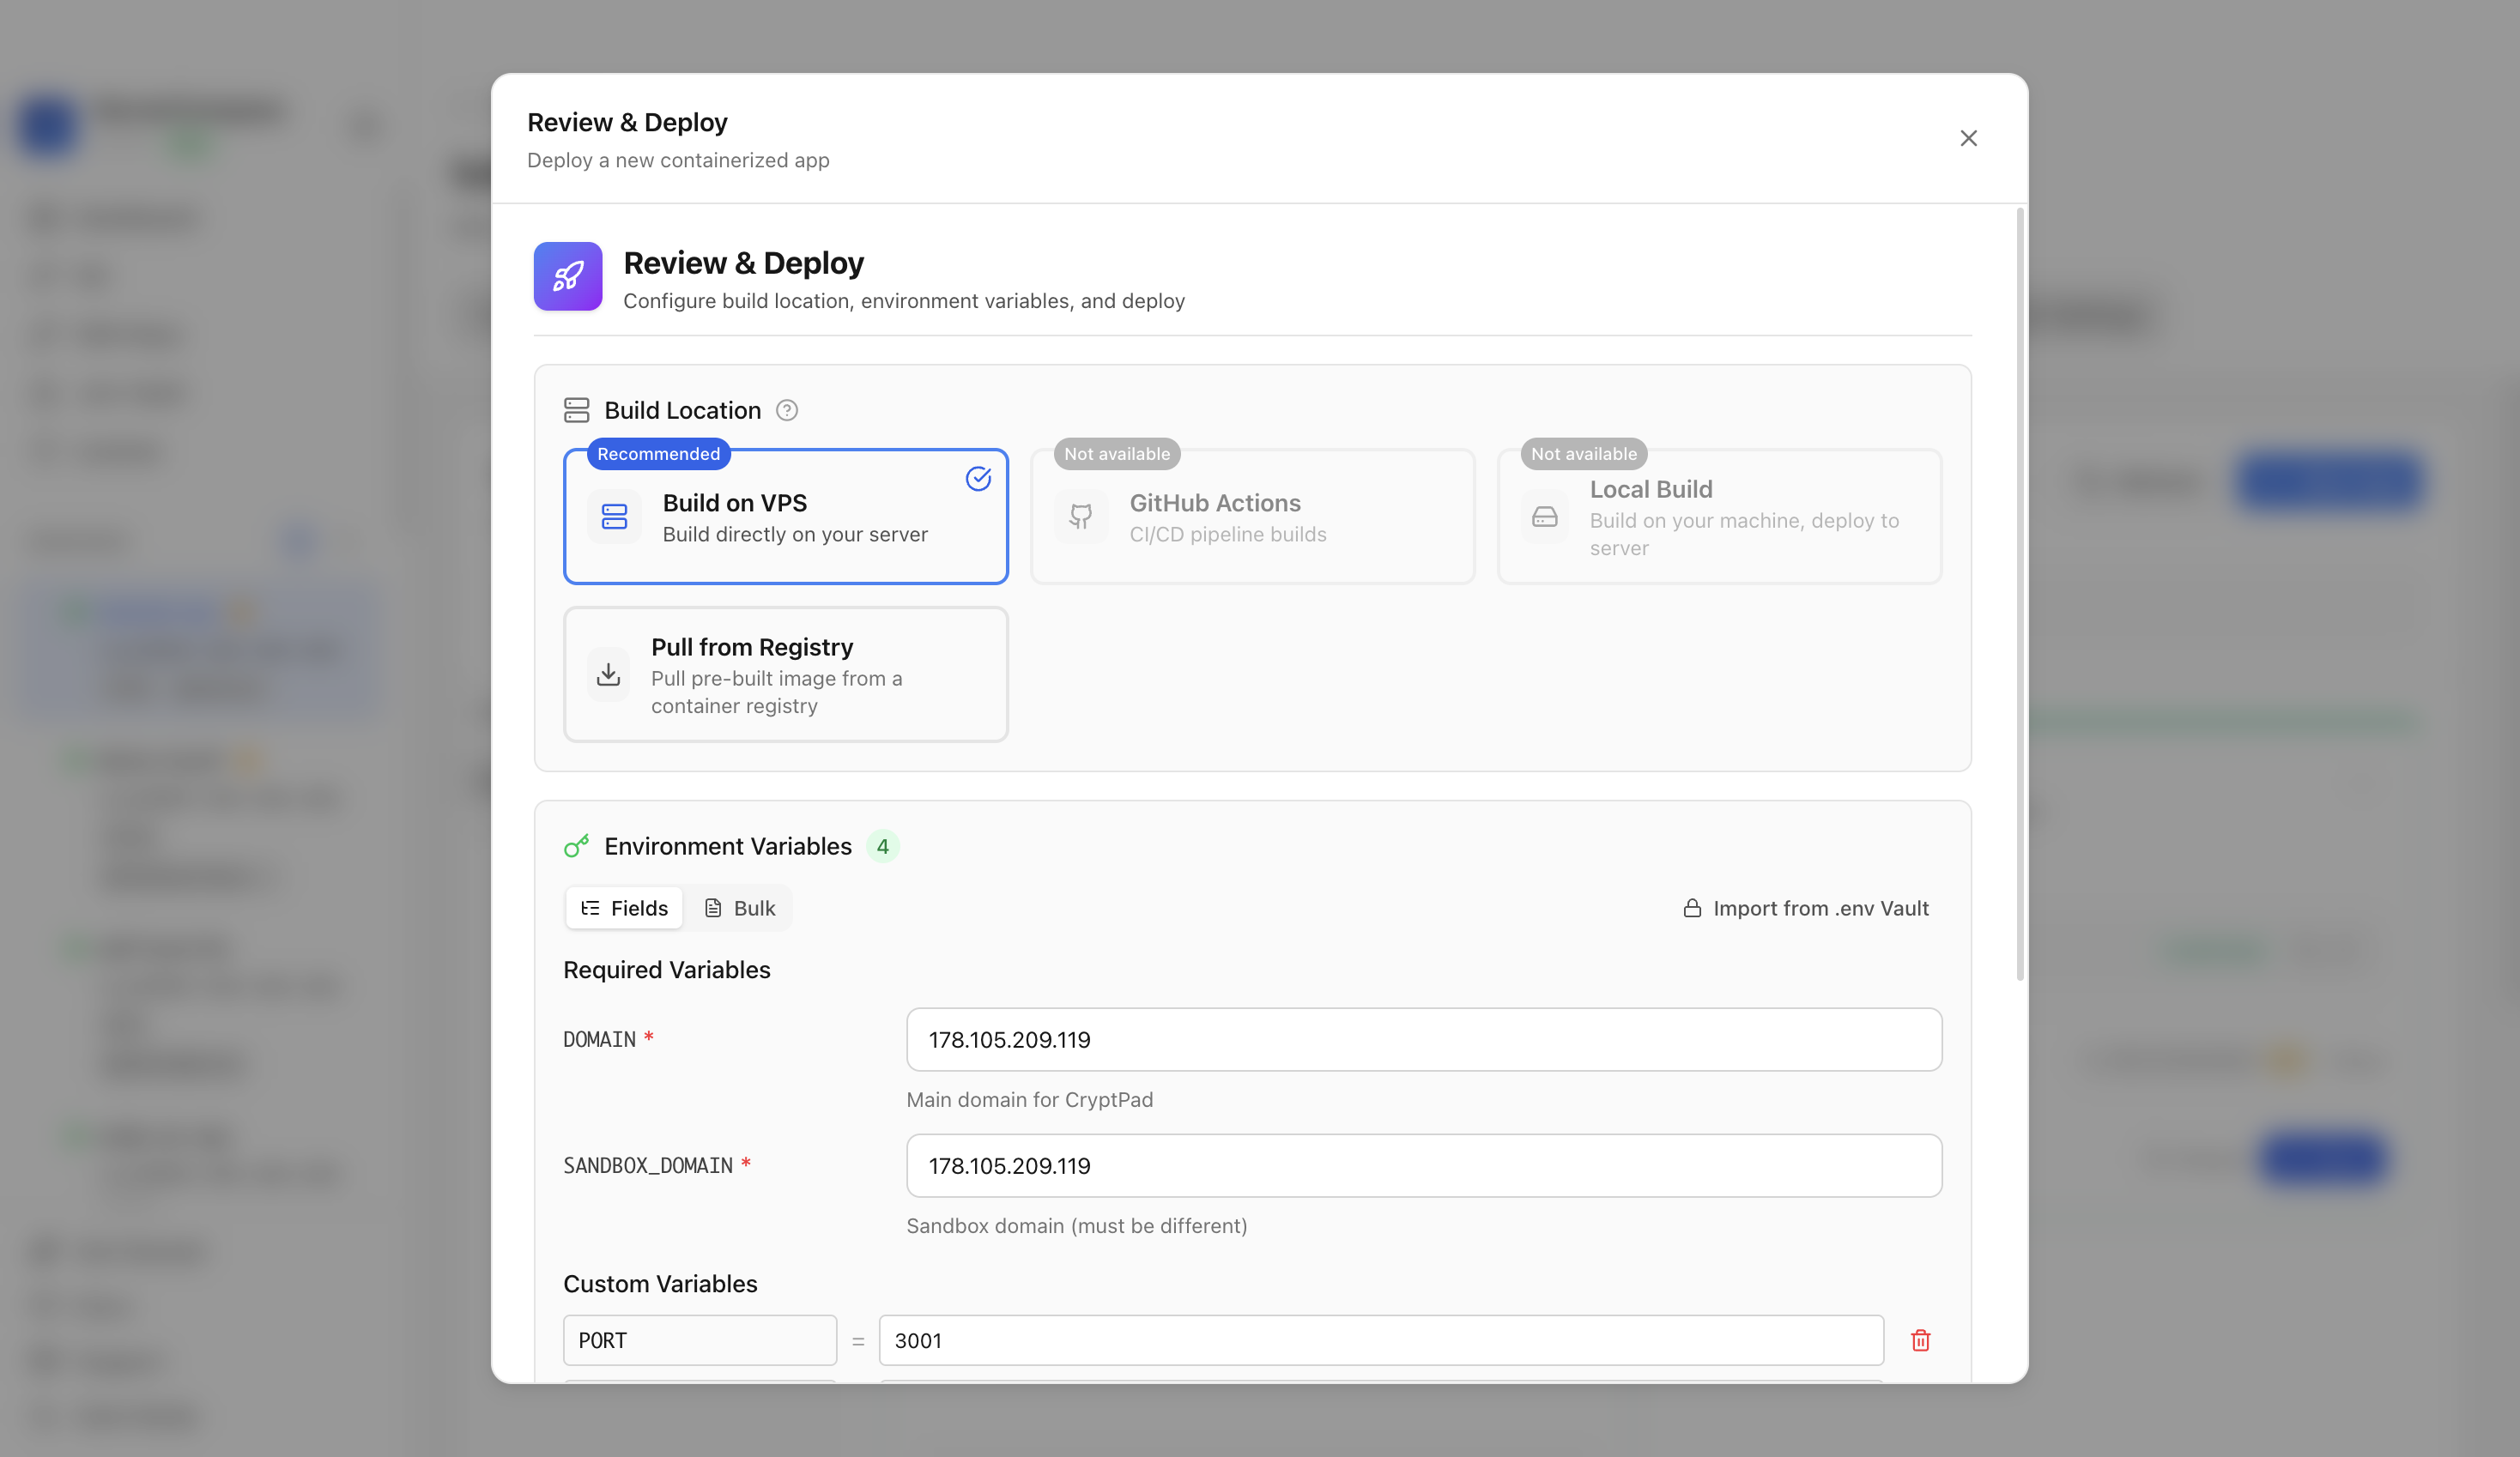Focus the DOMAIN value input field
This screenshot has width=2520, height=1457.
click(1424, 1040)
